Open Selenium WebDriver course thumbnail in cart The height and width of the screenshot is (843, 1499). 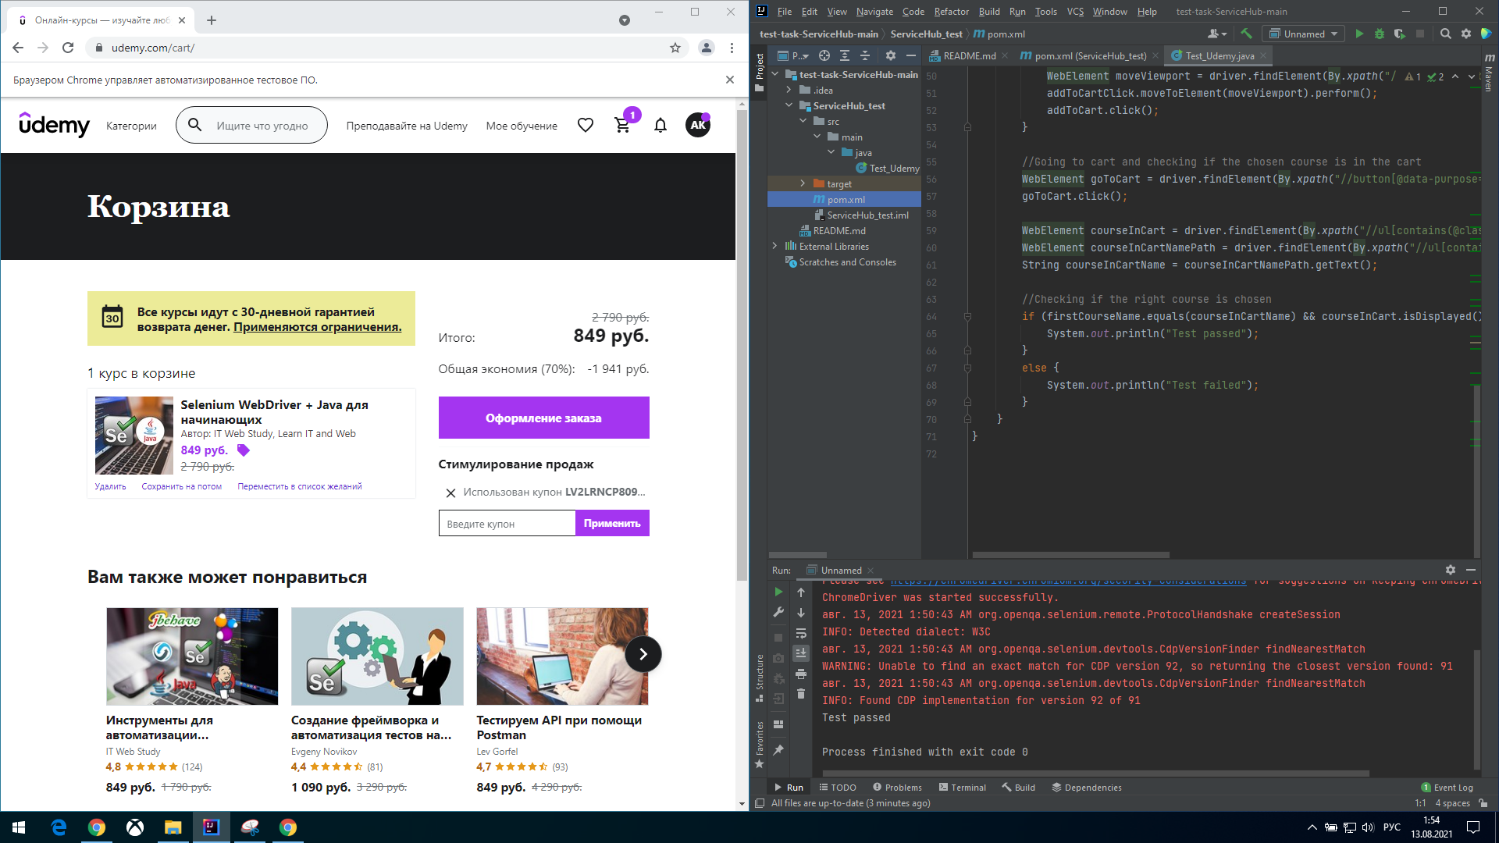pyautogui.click(x=134, y=436)
